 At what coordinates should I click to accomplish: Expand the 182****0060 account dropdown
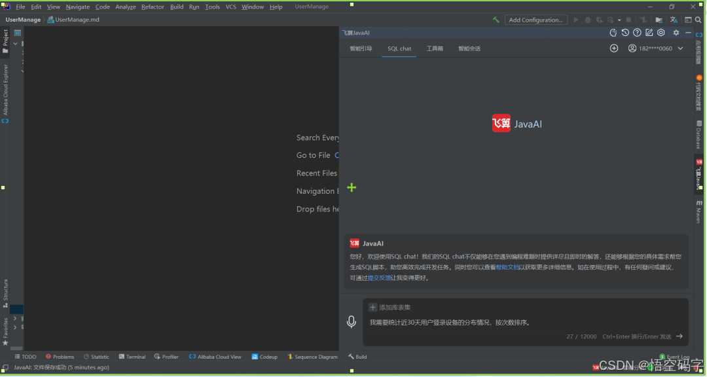click(x=680, y=48)
